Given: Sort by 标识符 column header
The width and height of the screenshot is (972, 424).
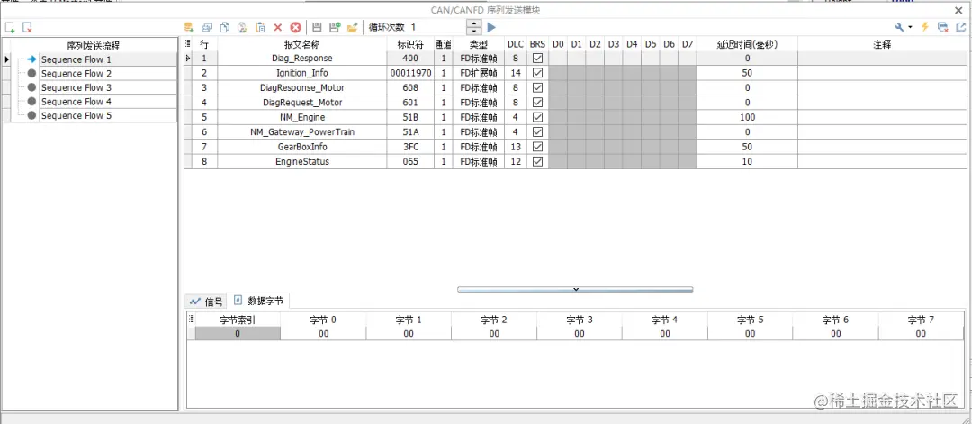Looking at the screenshot, I should [410, 44].
